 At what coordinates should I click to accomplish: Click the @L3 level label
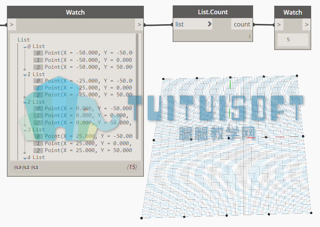[x=17, y=167]
